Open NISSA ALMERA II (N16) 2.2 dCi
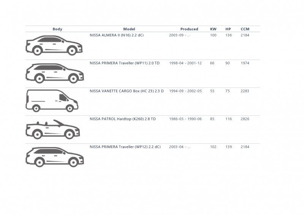The height and width of the screenshot is (215, 304). point(117,35)
